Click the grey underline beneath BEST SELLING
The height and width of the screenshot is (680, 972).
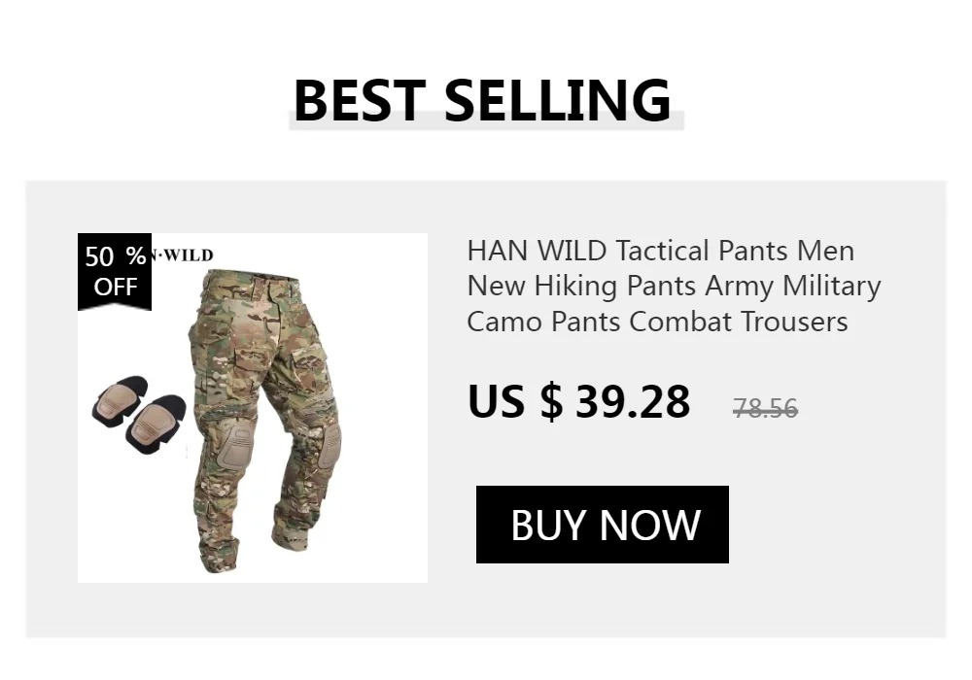(x=486, y=122)
